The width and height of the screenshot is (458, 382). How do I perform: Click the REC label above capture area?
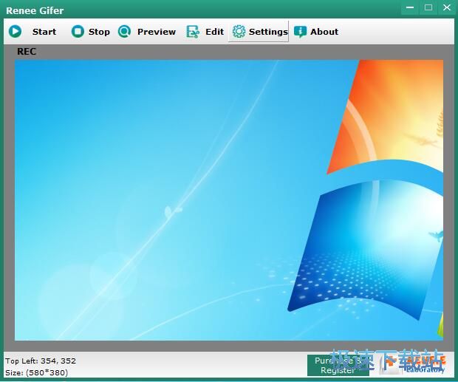coord(27,52)
